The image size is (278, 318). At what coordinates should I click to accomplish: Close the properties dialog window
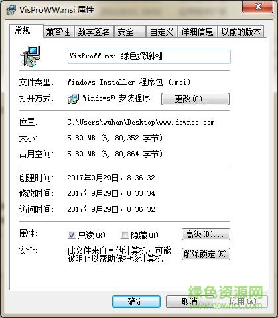coord(257,7)
